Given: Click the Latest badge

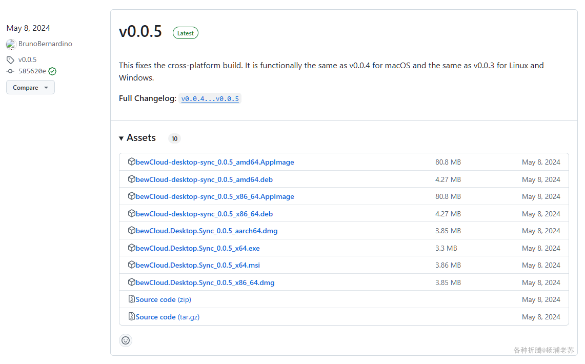Looking at the screenshot, I should point(186,33).
